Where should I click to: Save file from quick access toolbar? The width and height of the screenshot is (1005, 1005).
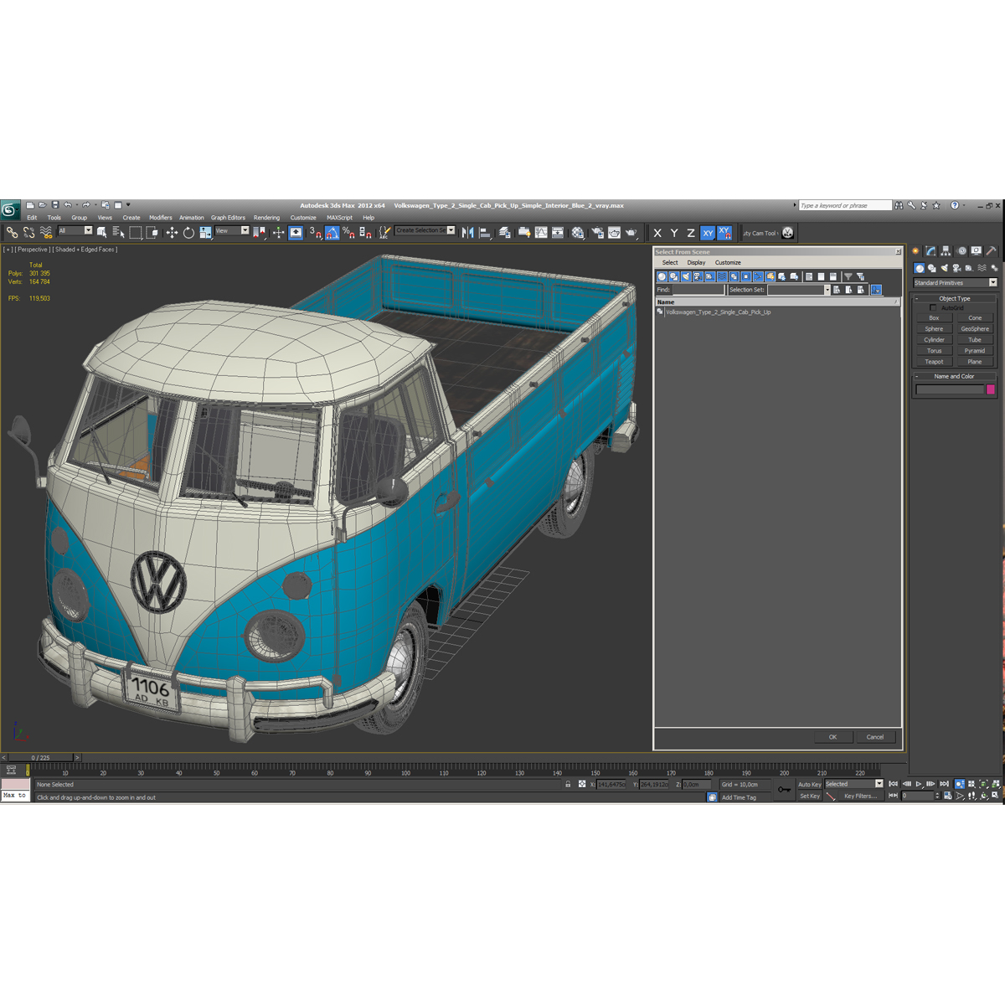coord(55,204)
